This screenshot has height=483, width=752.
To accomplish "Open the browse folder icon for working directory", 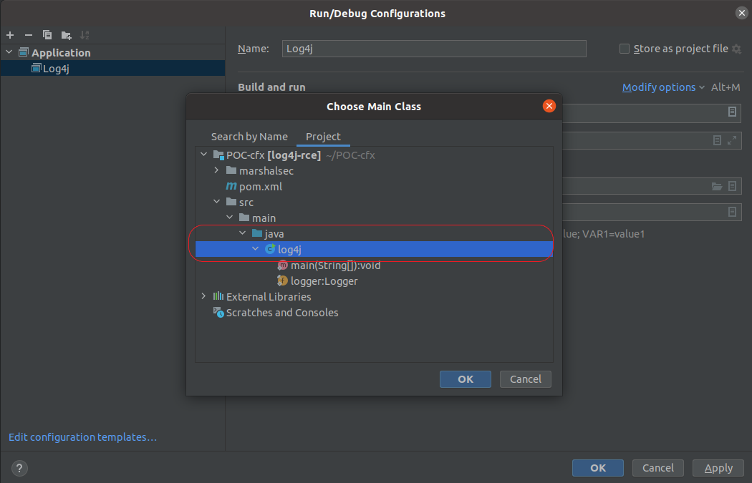I will (716, 186).
